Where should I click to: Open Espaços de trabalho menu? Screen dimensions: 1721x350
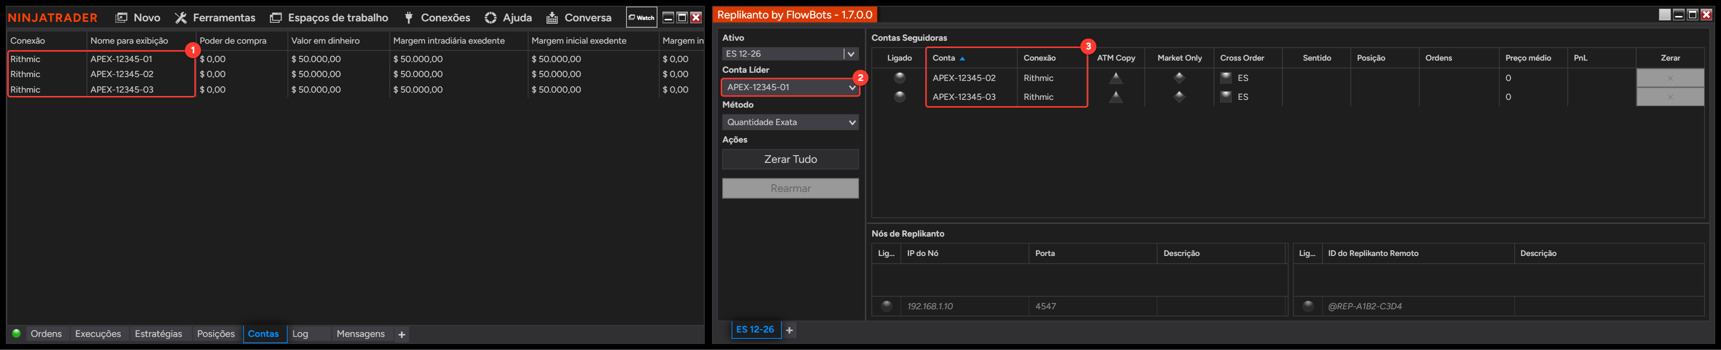[329, 17]
